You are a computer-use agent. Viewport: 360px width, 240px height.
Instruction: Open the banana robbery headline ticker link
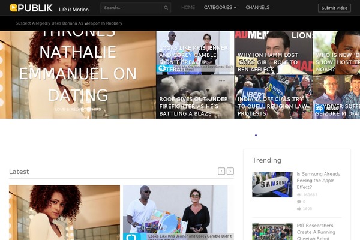pos(69,23)
